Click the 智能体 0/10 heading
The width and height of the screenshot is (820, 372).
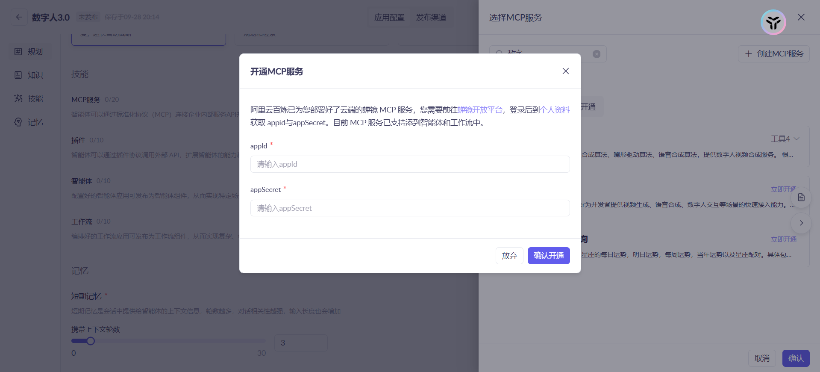(91, 181)
